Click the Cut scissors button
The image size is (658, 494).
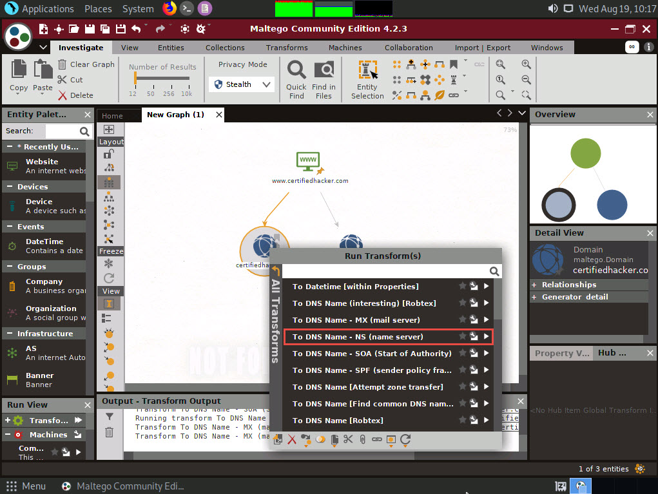pyautogui.click(x=70, y=80)
